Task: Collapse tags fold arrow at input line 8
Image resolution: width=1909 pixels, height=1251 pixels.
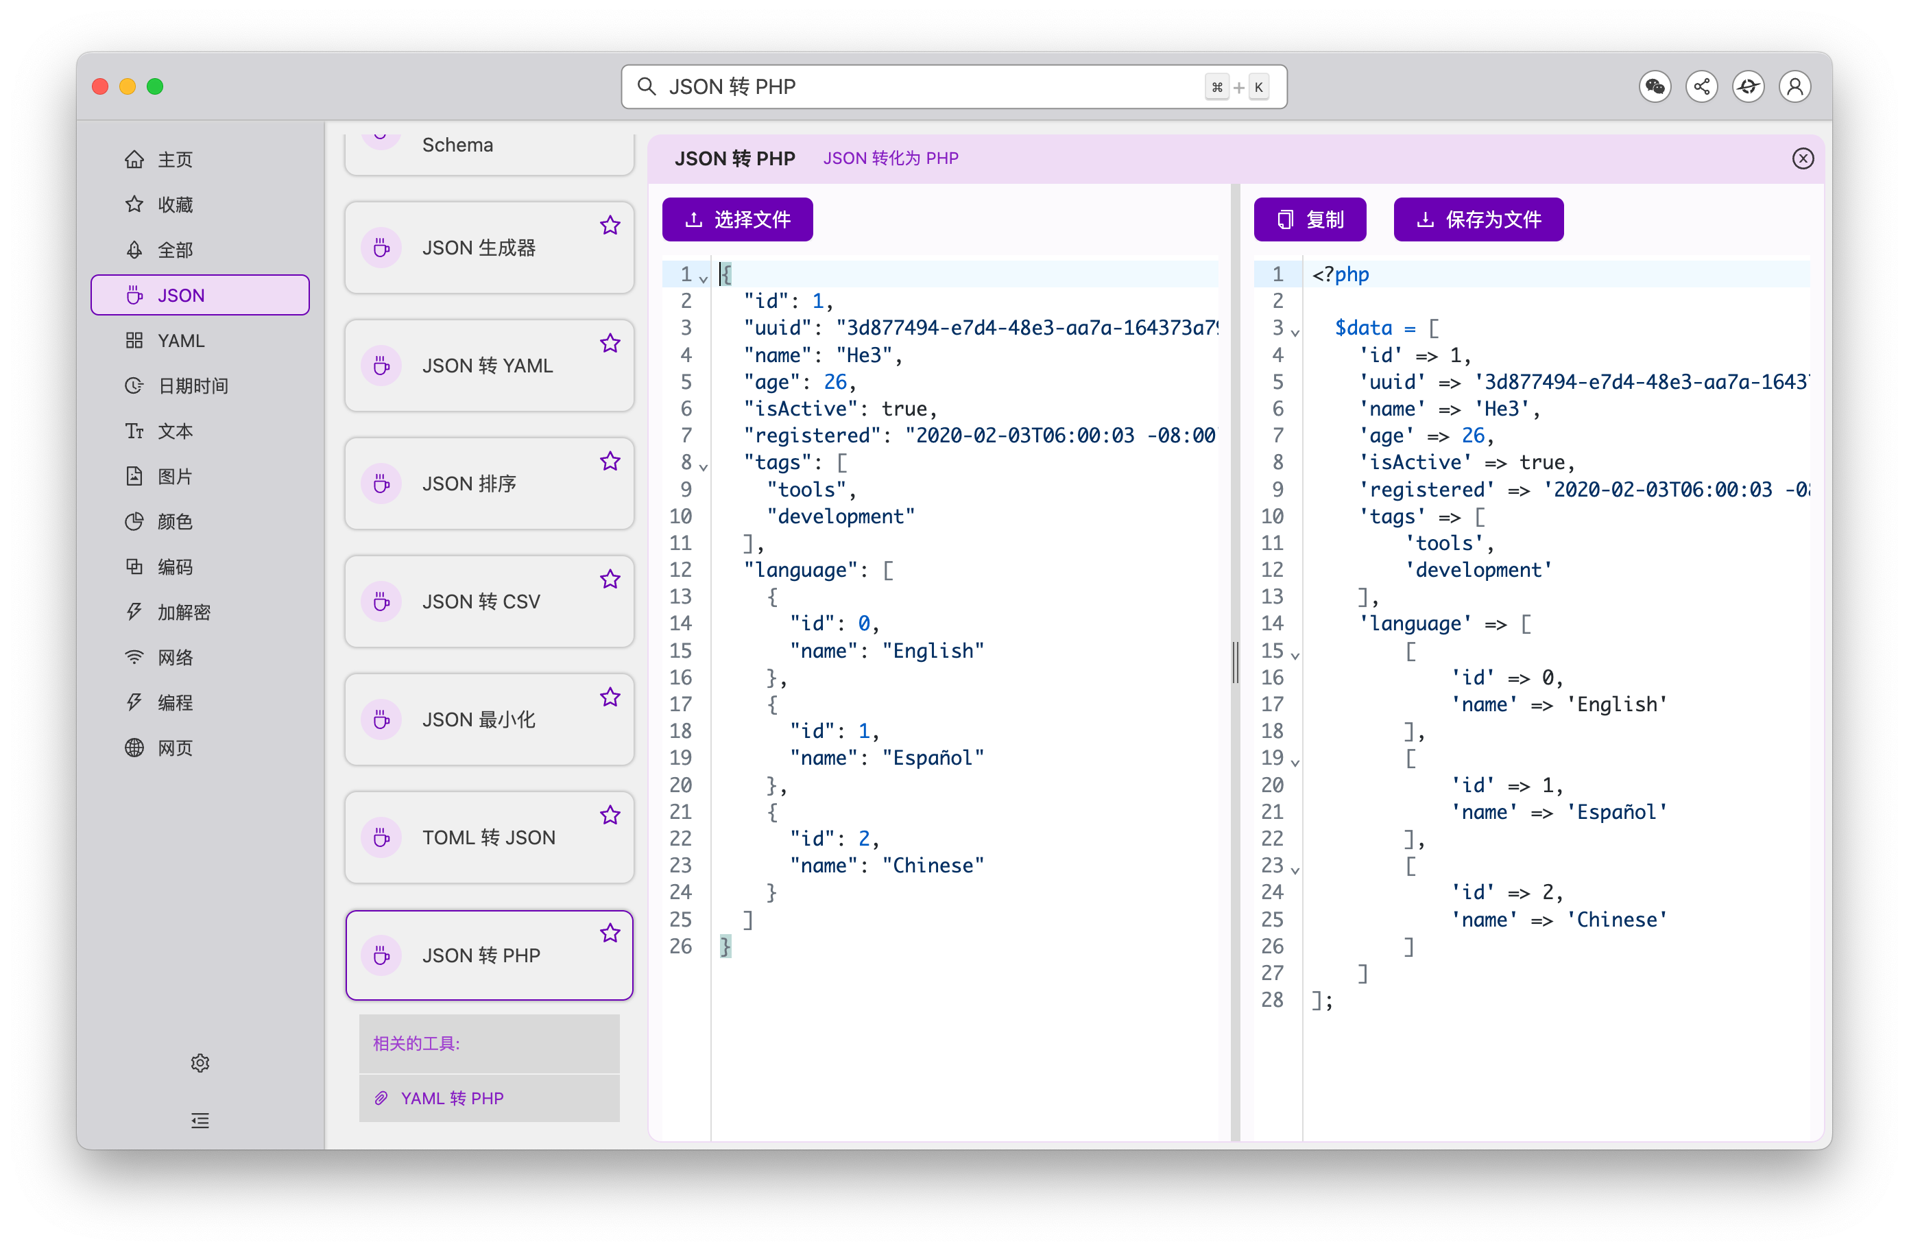Action: [x=704, y=466]
